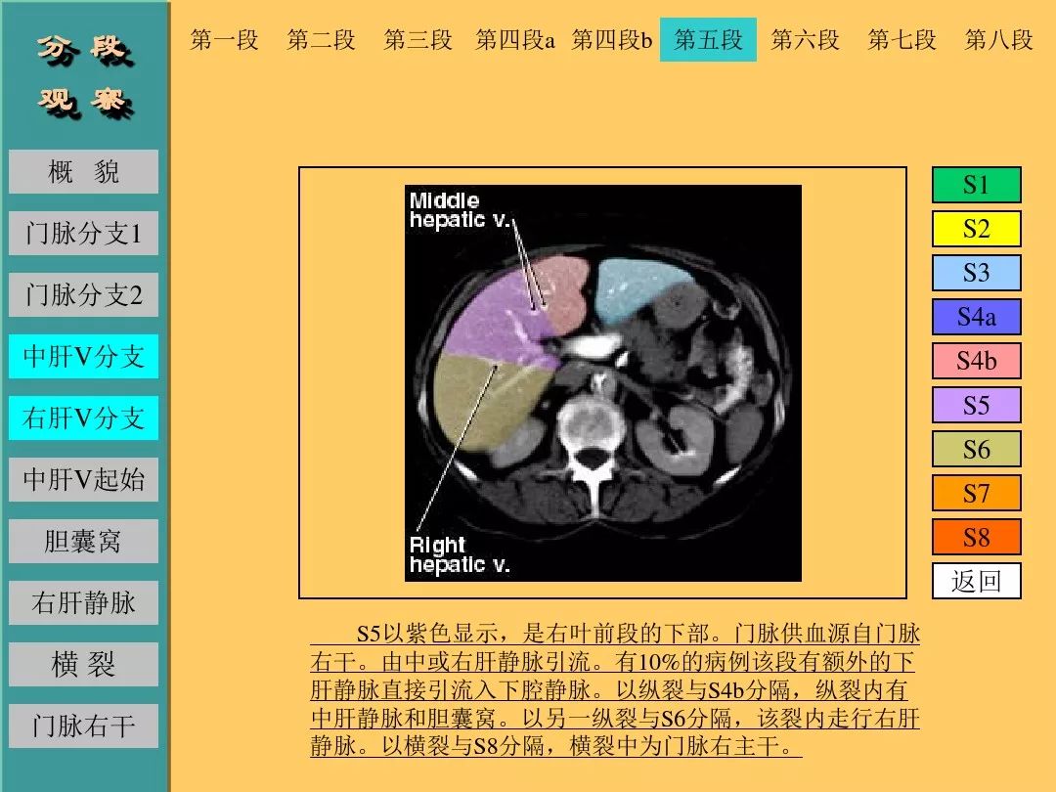This screenshot has height=792, width=1056.
Task: Toggle the cyan 右肝V分支 button
Action: coord(83,418)
